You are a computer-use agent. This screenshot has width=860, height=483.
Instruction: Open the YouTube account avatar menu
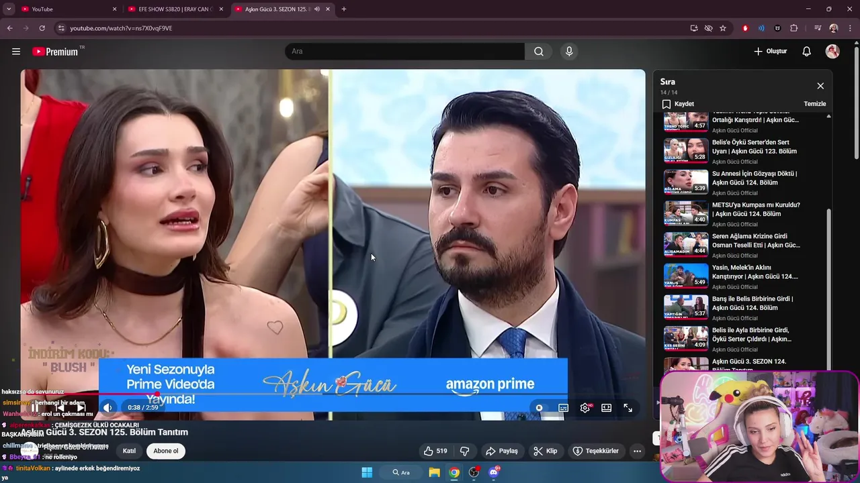coord(832,52)
